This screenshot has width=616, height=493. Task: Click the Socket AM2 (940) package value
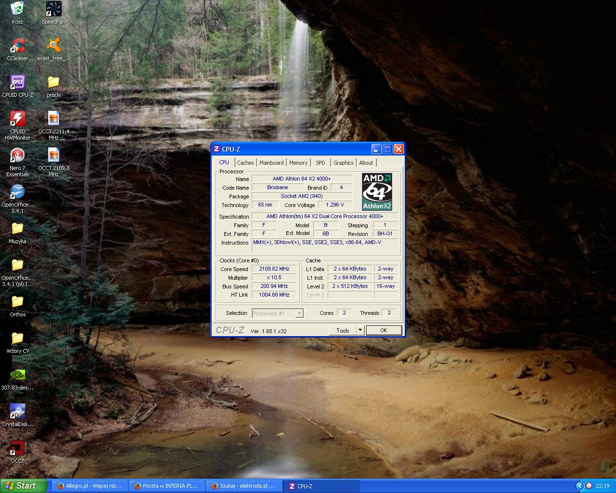tap(302, 196)
